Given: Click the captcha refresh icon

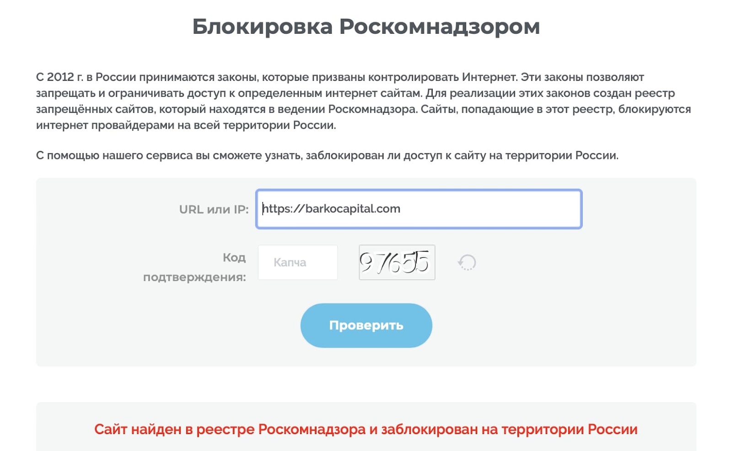Looking at the screenshot, I should click(467, 262).
